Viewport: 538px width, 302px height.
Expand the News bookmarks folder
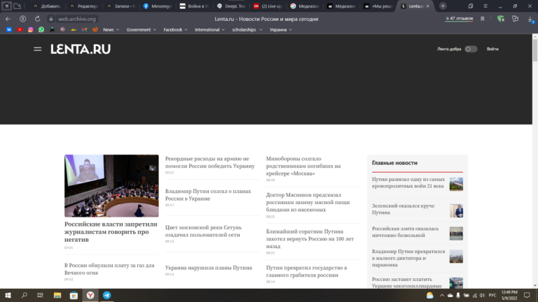111,30
